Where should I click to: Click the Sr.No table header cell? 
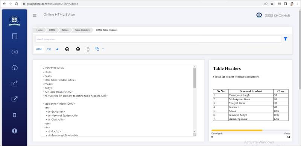click(x=221, y=92)
